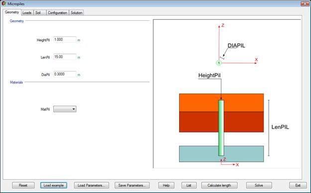This screenshot has width=311, height=193.
Task: Click the green pile shaft in the diagram
Action: click(221, 128)
